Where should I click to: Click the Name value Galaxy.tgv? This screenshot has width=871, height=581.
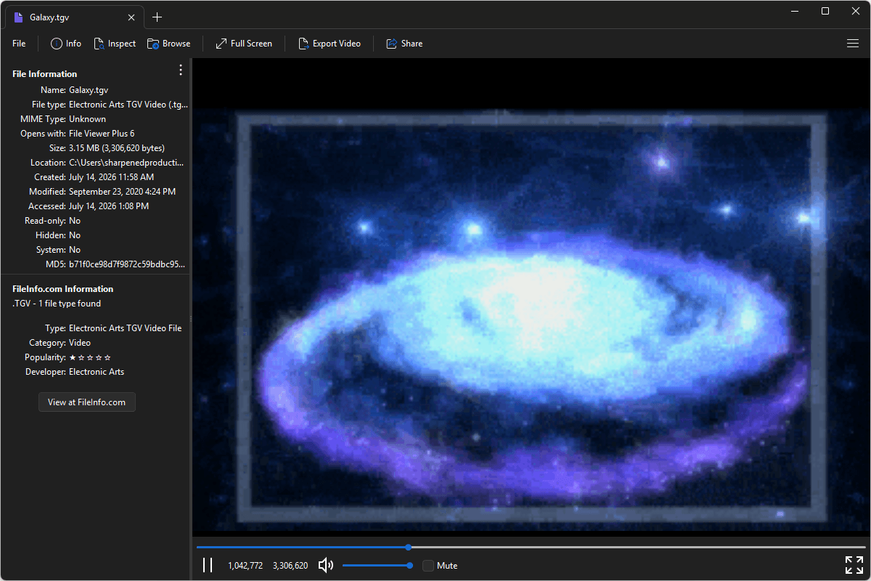tap(89, 90)
